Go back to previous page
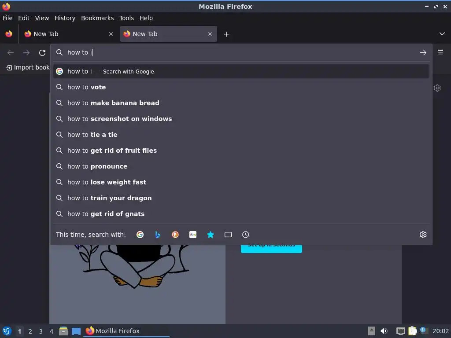 [11, 53]
